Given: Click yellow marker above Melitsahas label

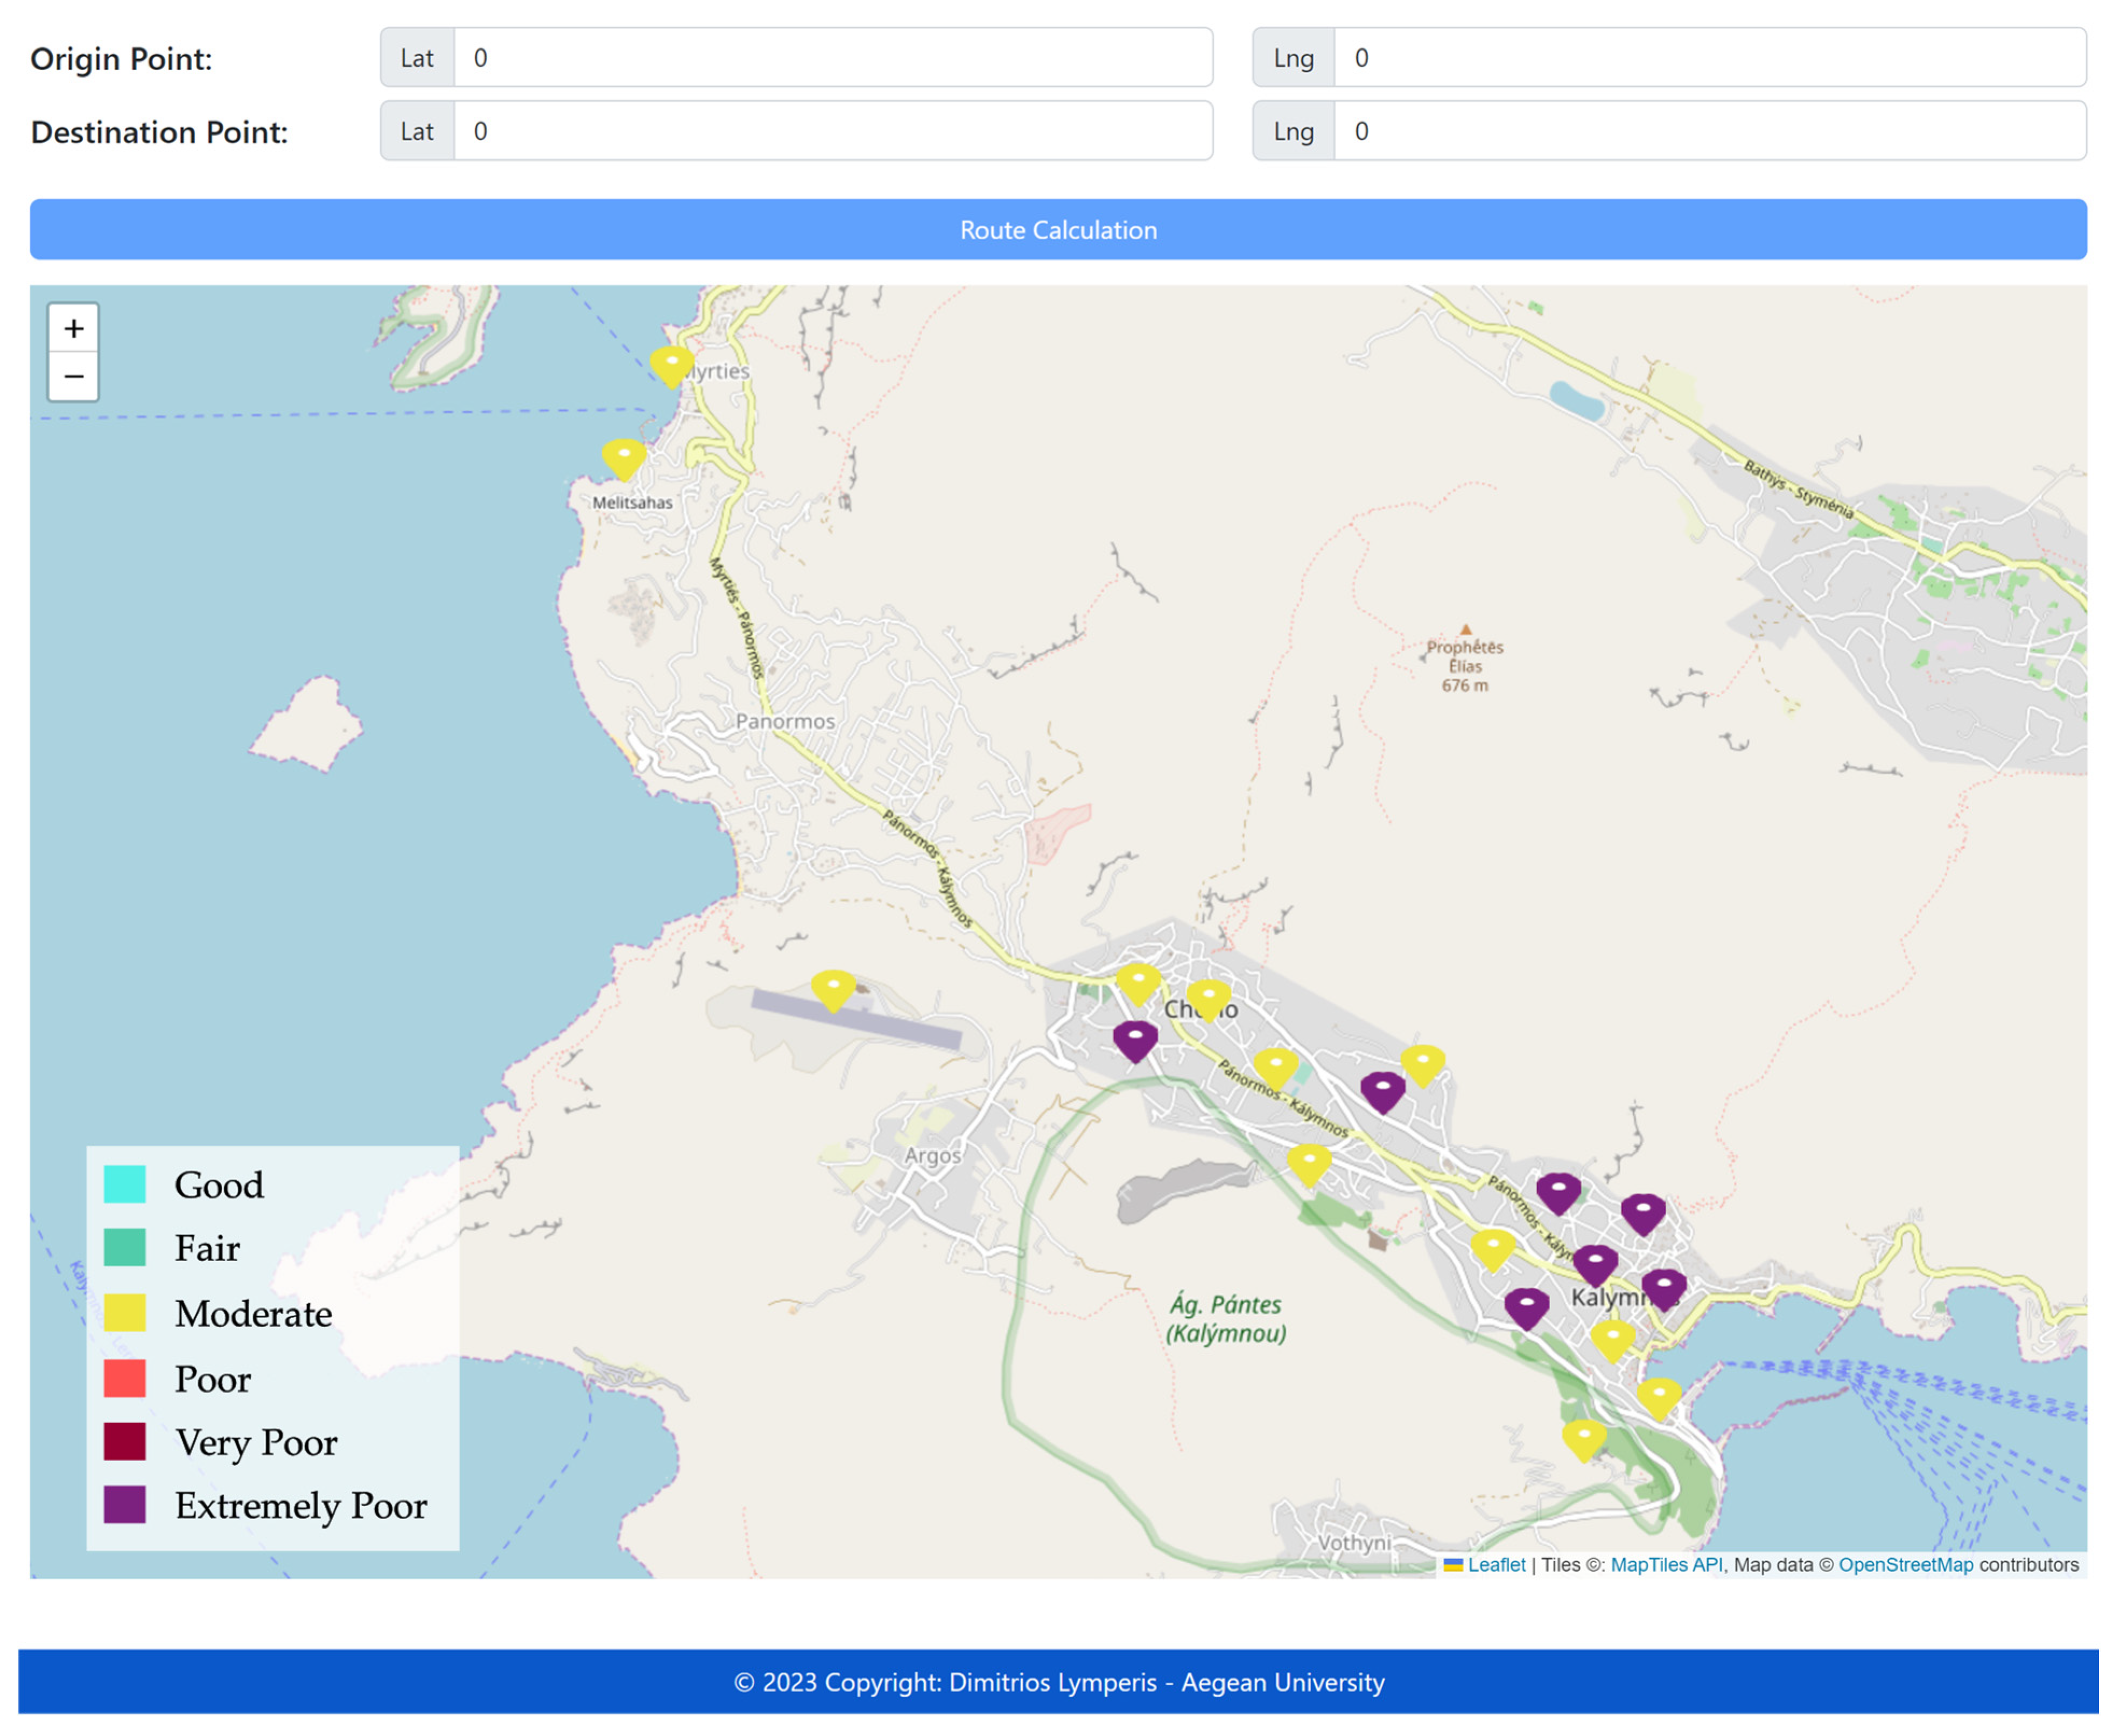Looking at the screenshot, I should [x=624, y=458].
